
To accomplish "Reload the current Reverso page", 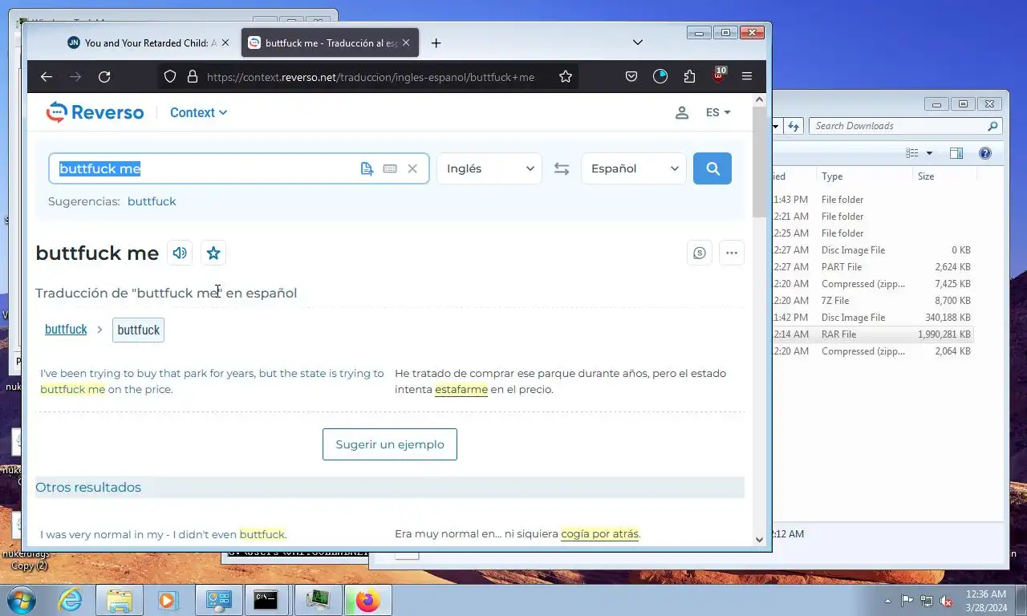I will click(x=104, y=77).
